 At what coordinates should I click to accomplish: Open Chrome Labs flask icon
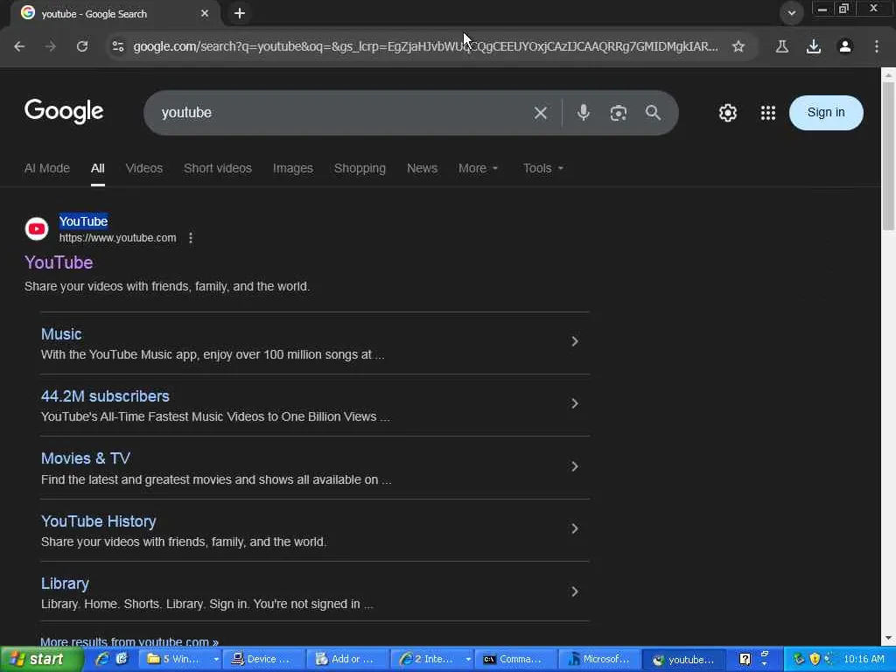[782, 46]
